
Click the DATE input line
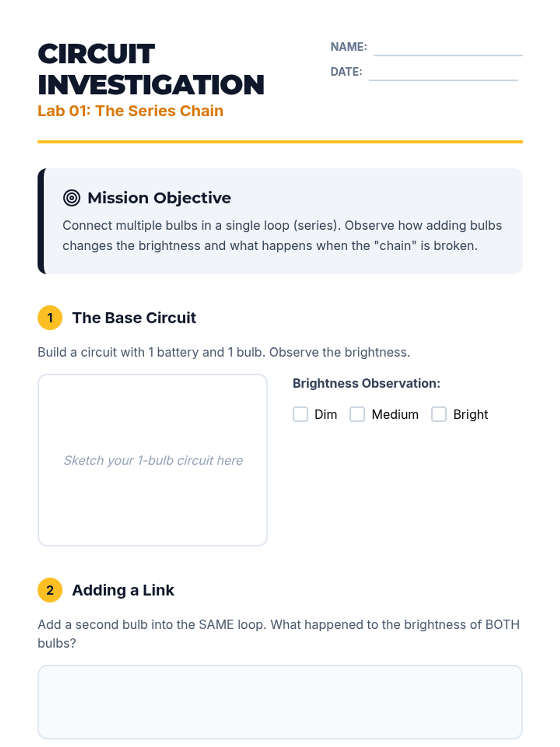[443, 74]
